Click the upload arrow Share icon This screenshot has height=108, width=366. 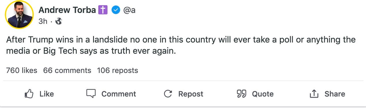(314, 94)
